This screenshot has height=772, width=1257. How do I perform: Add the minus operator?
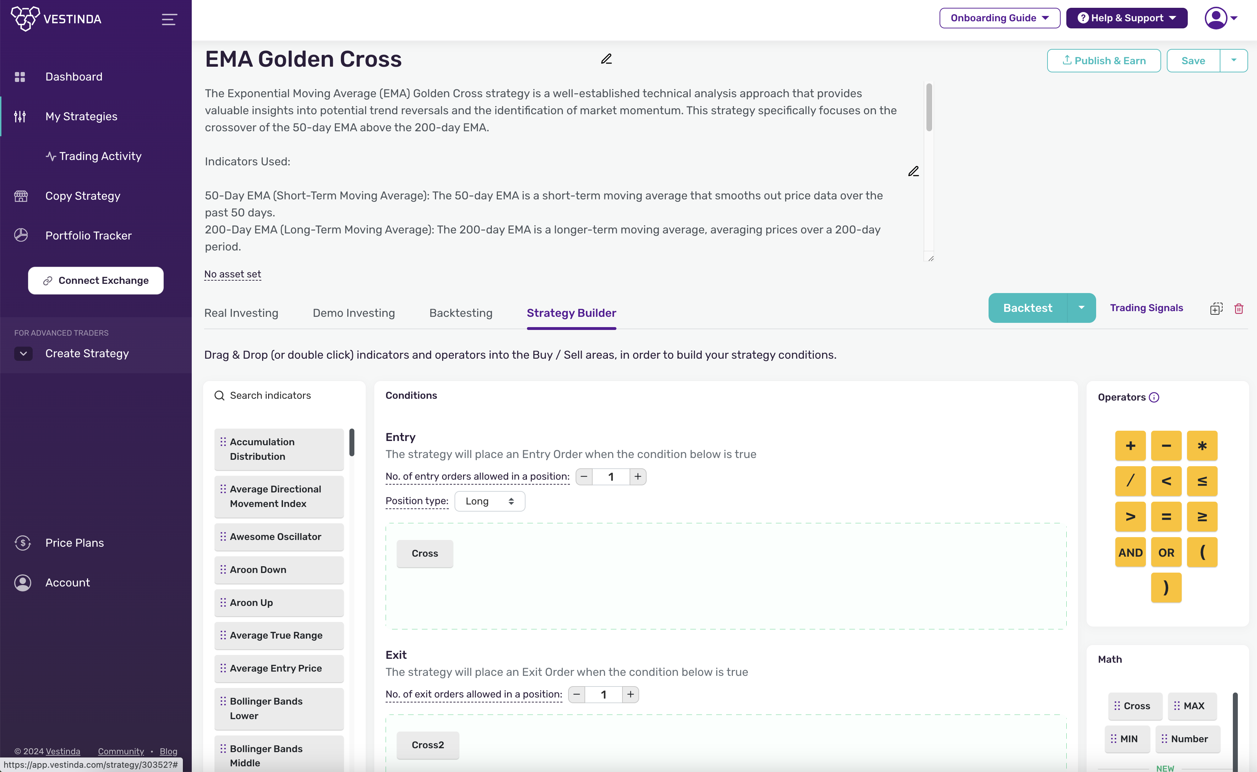1166,446
